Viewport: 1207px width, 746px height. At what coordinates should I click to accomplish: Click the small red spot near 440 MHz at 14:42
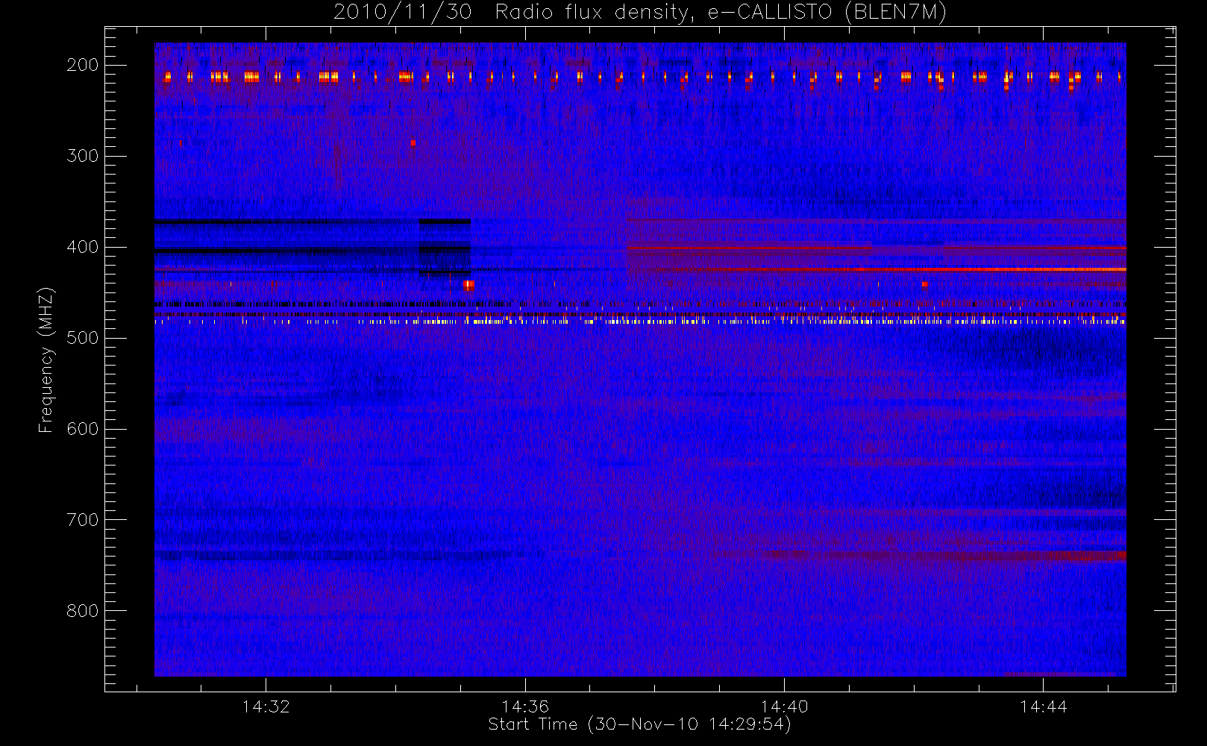pyautogui.click(x=924, y=284)
